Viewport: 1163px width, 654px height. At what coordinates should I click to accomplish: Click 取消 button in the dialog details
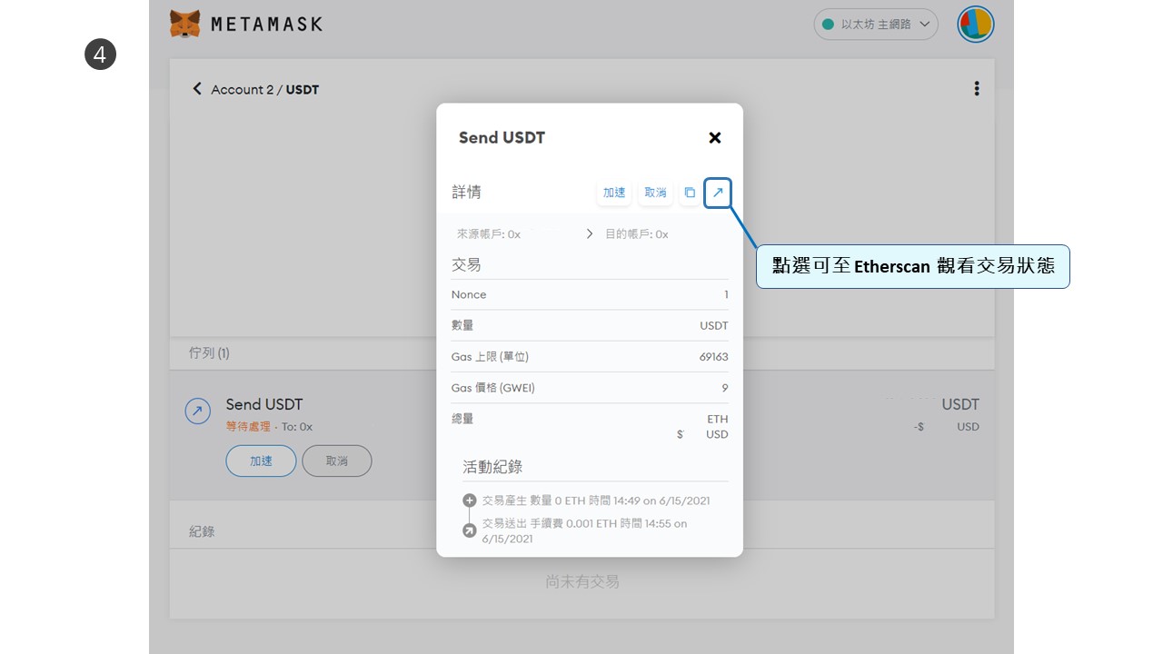point(655,193)
